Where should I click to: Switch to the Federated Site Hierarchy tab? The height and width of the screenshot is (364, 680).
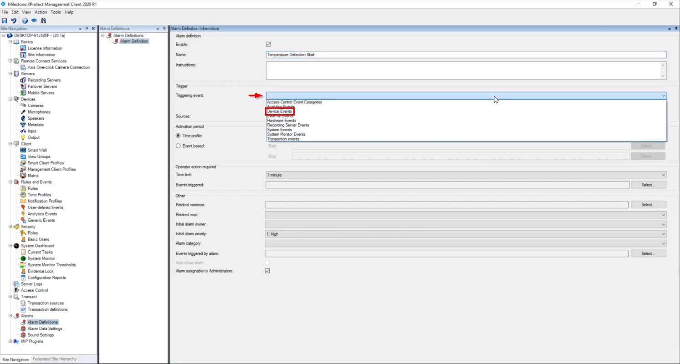(54, 359)
